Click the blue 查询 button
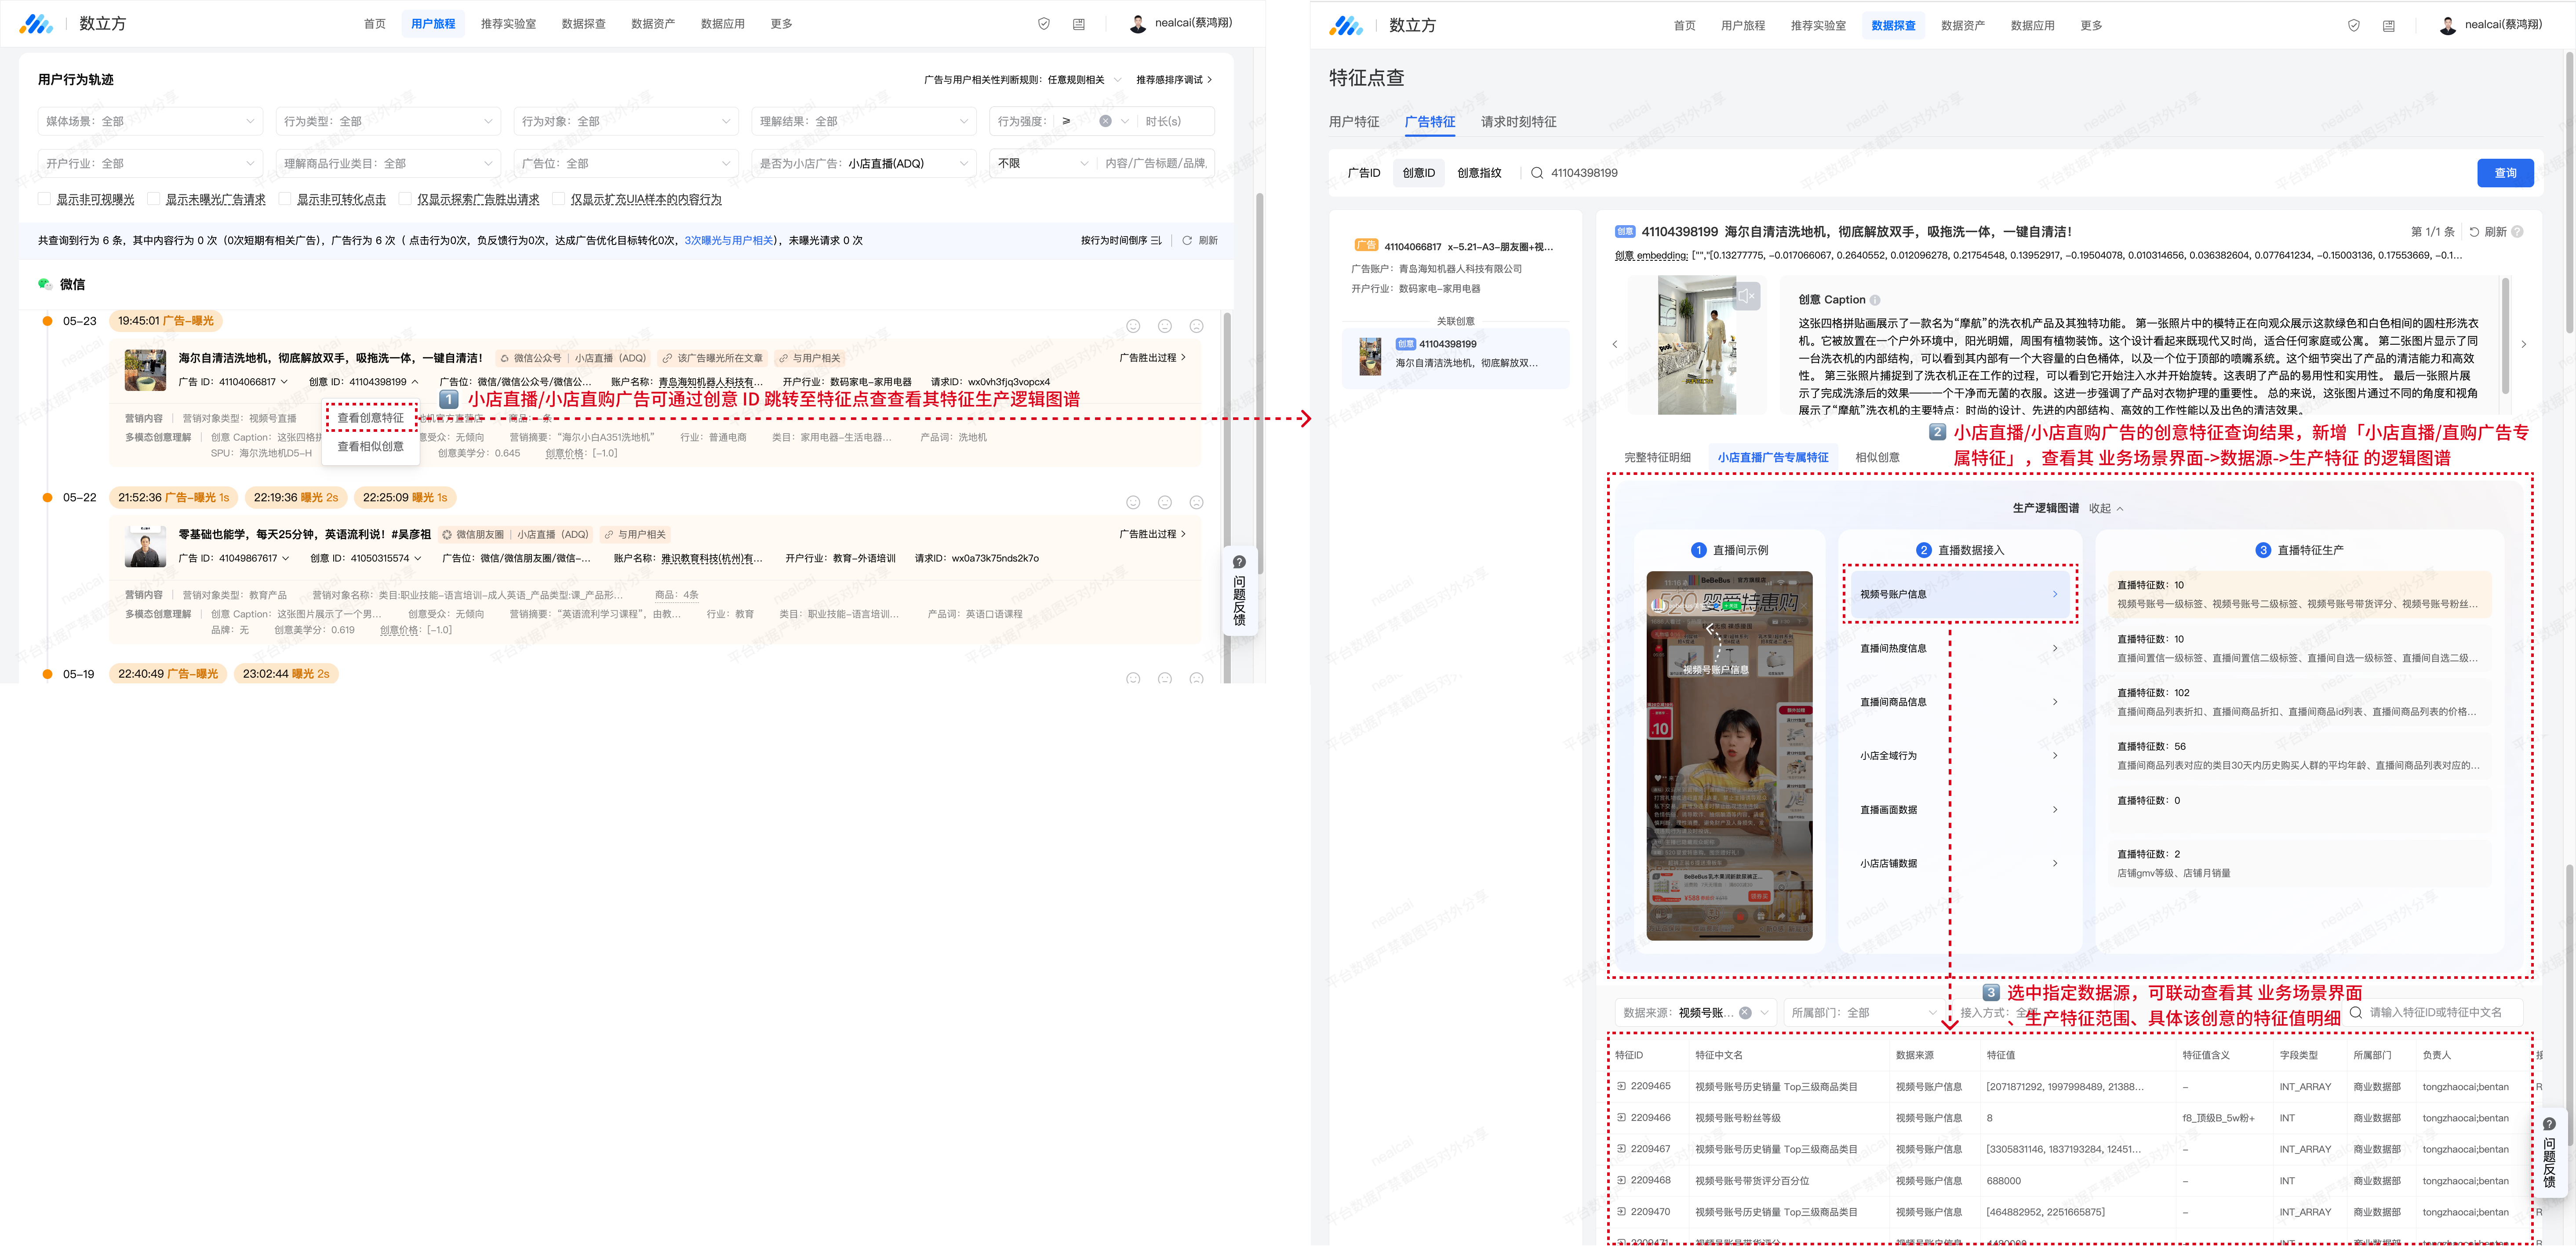The height and width of the screenshot is (1248, 2576). tap(2504, 173)
